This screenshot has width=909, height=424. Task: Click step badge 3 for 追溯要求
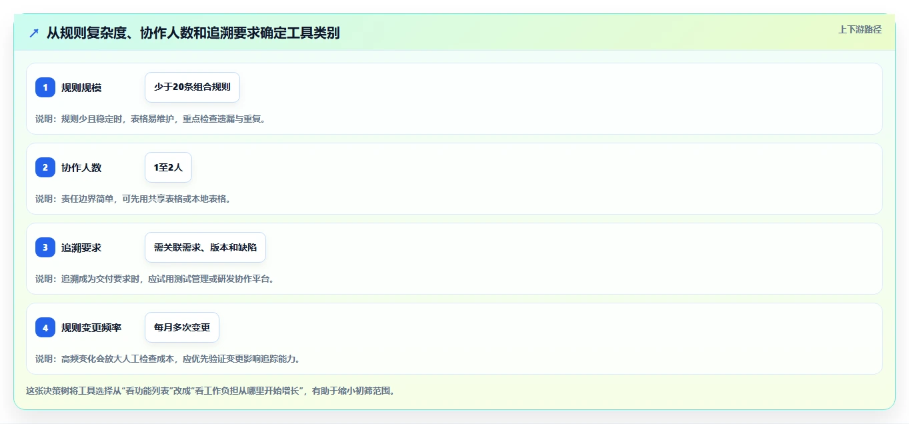click(45, 247)
